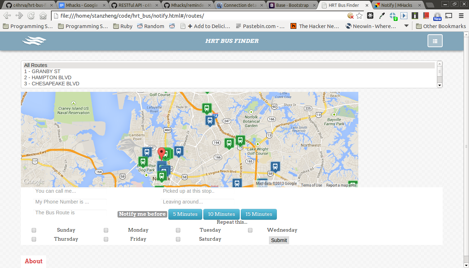Open the Ruby bookmarks folder
The height and width of the screenshot is (268, 469).
123,26
